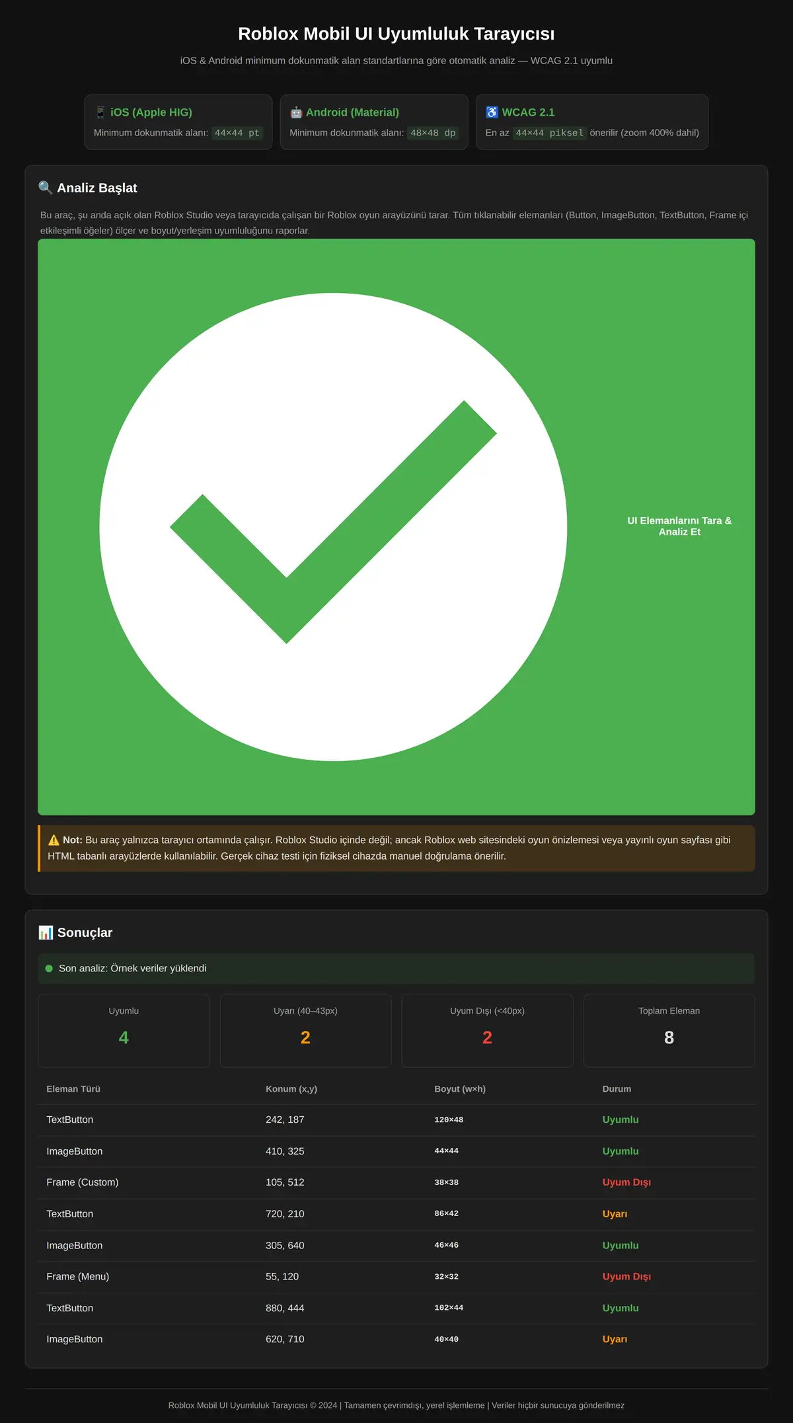Click the '720, 210' position cell
Screen dimensions: 793x1423
[285, 1214]
